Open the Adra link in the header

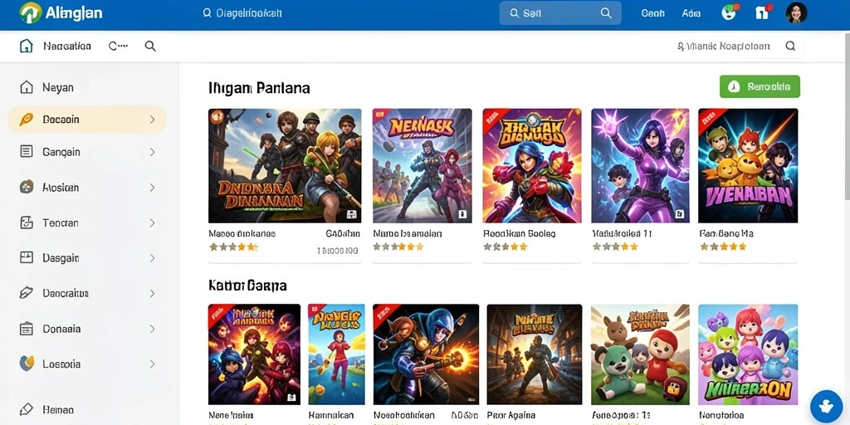pos(691,13)
